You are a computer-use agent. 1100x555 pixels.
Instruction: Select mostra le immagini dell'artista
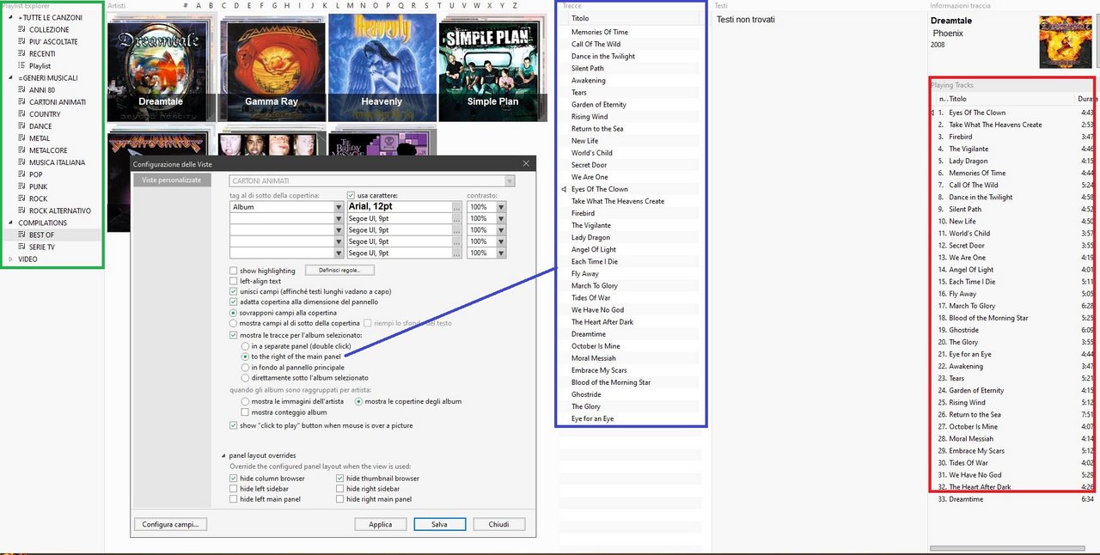246,401
